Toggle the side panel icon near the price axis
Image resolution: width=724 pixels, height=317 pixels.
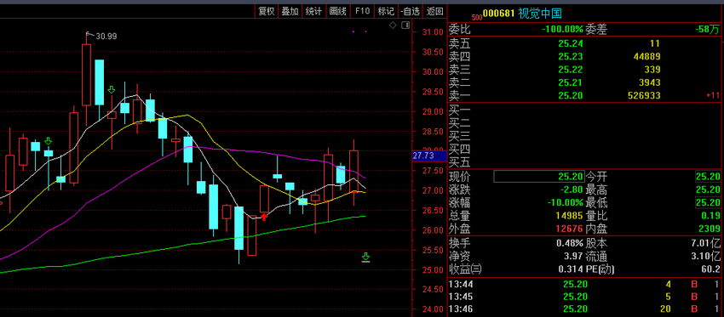tap(405, 25)
